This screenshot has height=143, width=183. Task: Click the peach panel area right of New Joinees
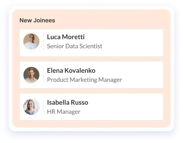112,20
